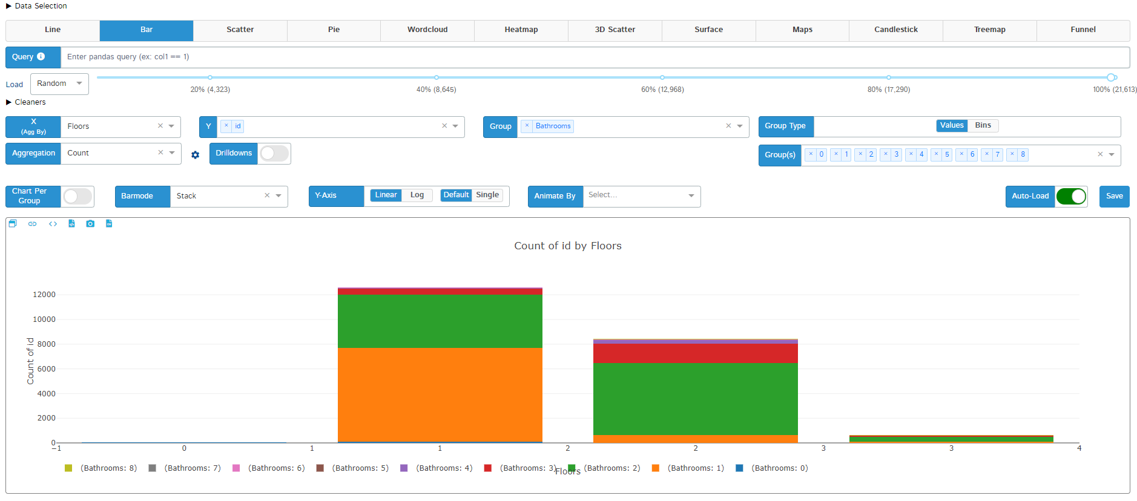Open the X Floors dropdown arrow

(x=171, y=126)
